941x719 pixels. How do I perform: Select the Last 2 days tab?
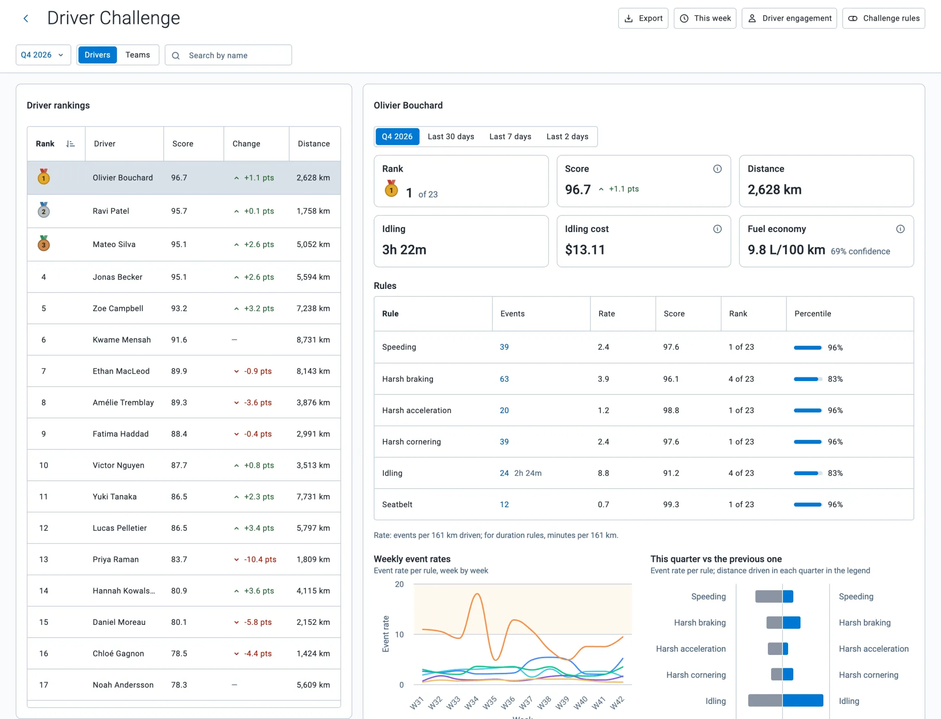[567, 136]
